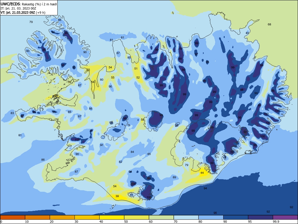Click the dark orange 0–10 legend swatch

pos(13,217)
